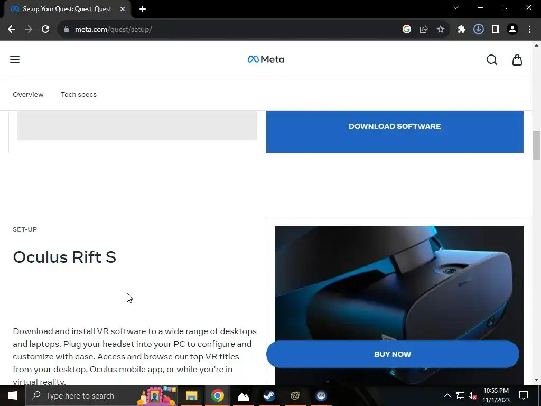
Task: Expand the tab search chevron
Action: coord(456,7)
